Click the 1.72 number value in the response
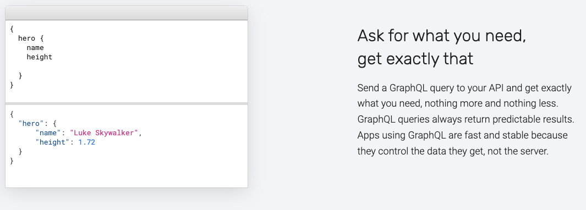The width and height of the screenshot is (586, 210). pyautogui.click(x=86, y=142)
